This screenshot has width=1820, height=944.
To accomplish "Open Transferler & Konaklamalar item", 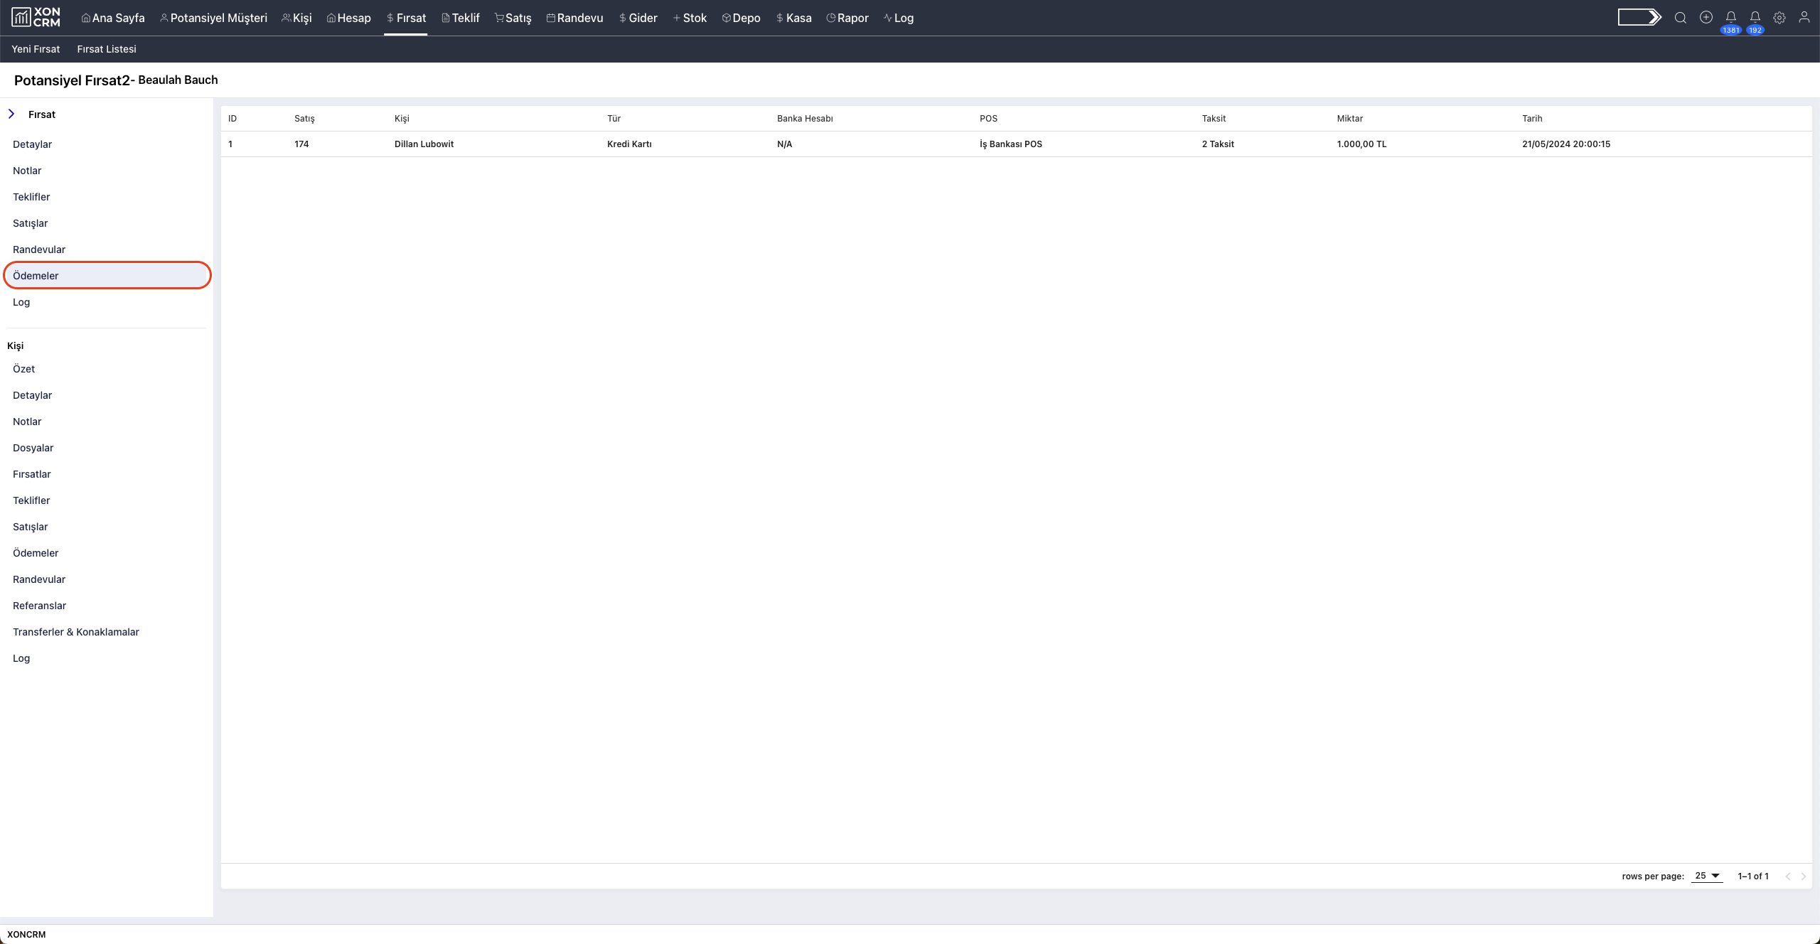I will [x=76, y=632].
